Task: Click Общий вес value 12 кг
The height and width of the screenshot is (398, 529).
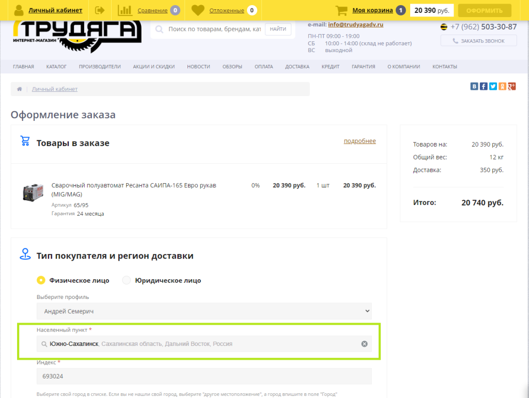Action: (496, 157)
